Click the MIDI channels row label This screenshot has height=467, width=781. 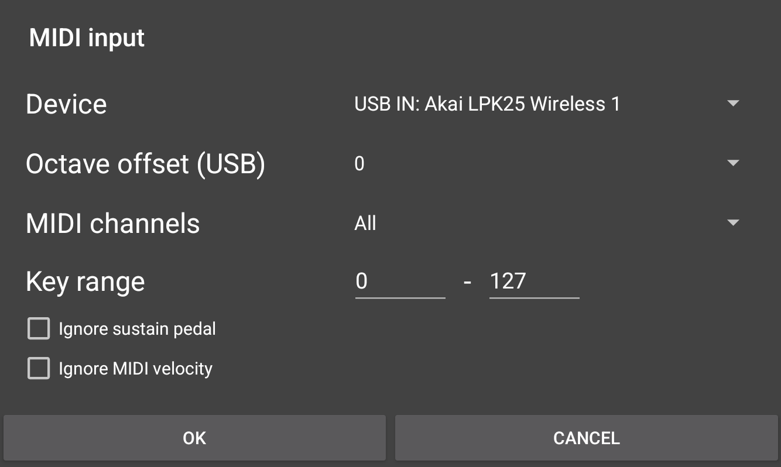[113, 224]
